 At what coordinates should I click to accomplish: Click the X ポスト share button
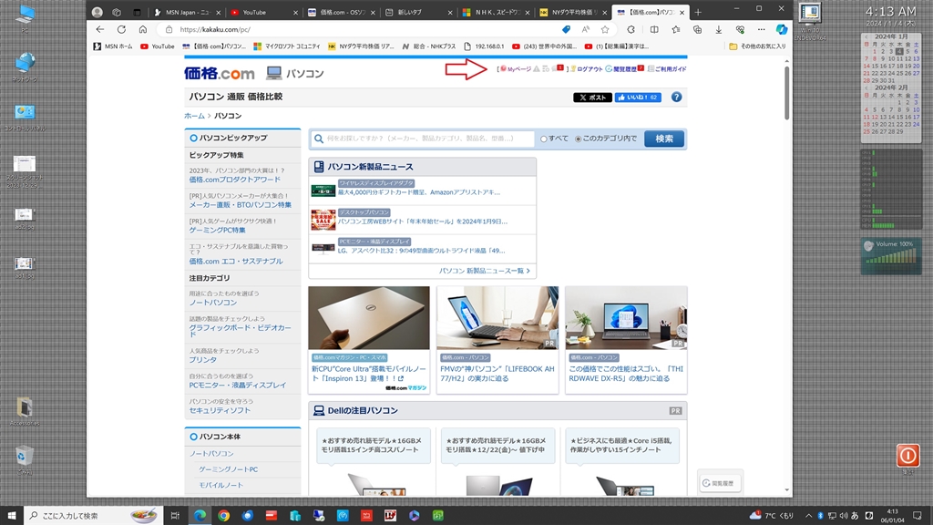pyautogui.click(x=592, y=97)
